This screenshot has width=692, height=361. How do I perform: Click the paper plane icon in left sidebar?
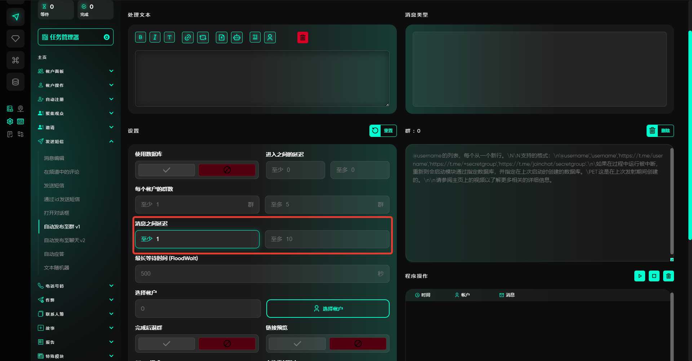[15, 17]
